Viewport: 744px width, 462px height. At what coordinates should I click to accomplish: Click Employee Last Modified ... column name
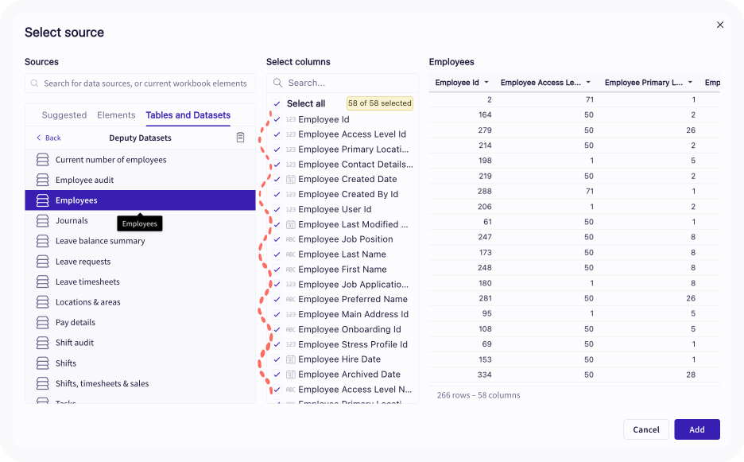353,224
